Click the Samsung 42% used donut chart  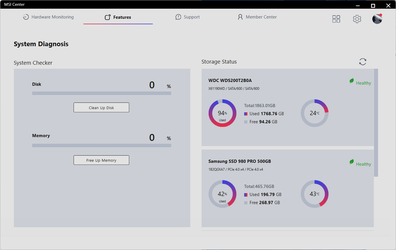(x=222, y=194)
